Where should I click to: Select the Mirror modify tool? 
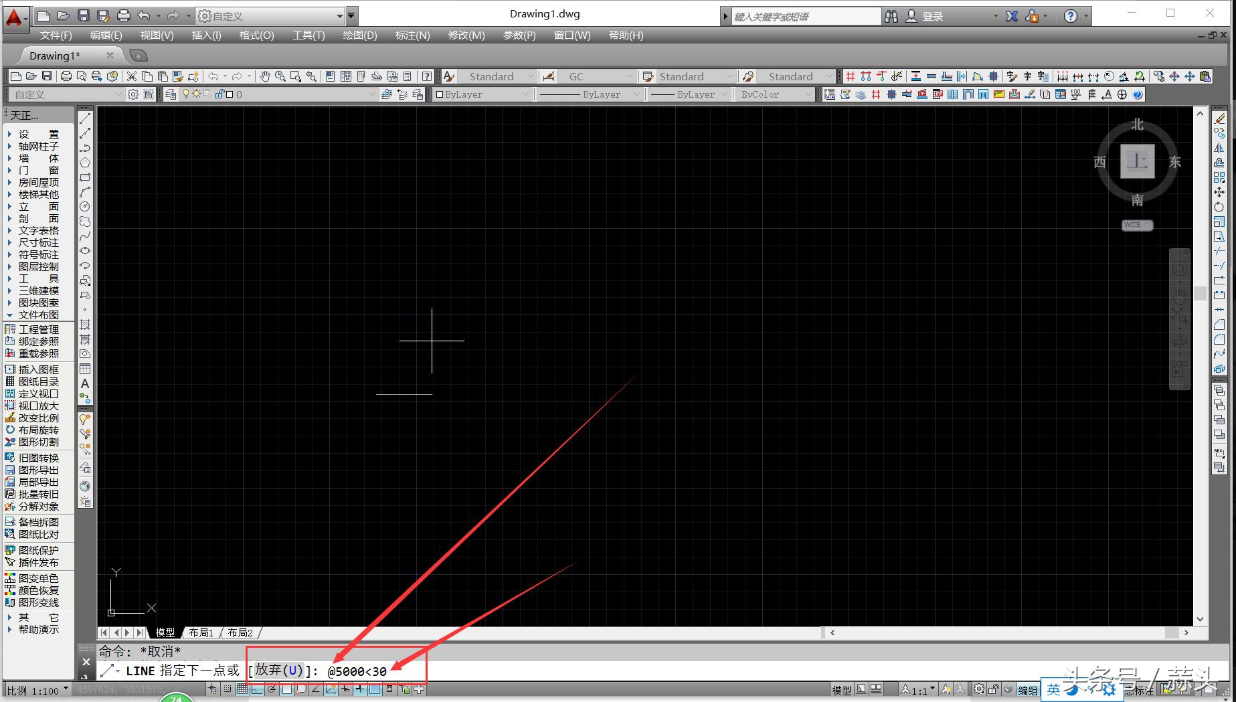point(1219,148)
